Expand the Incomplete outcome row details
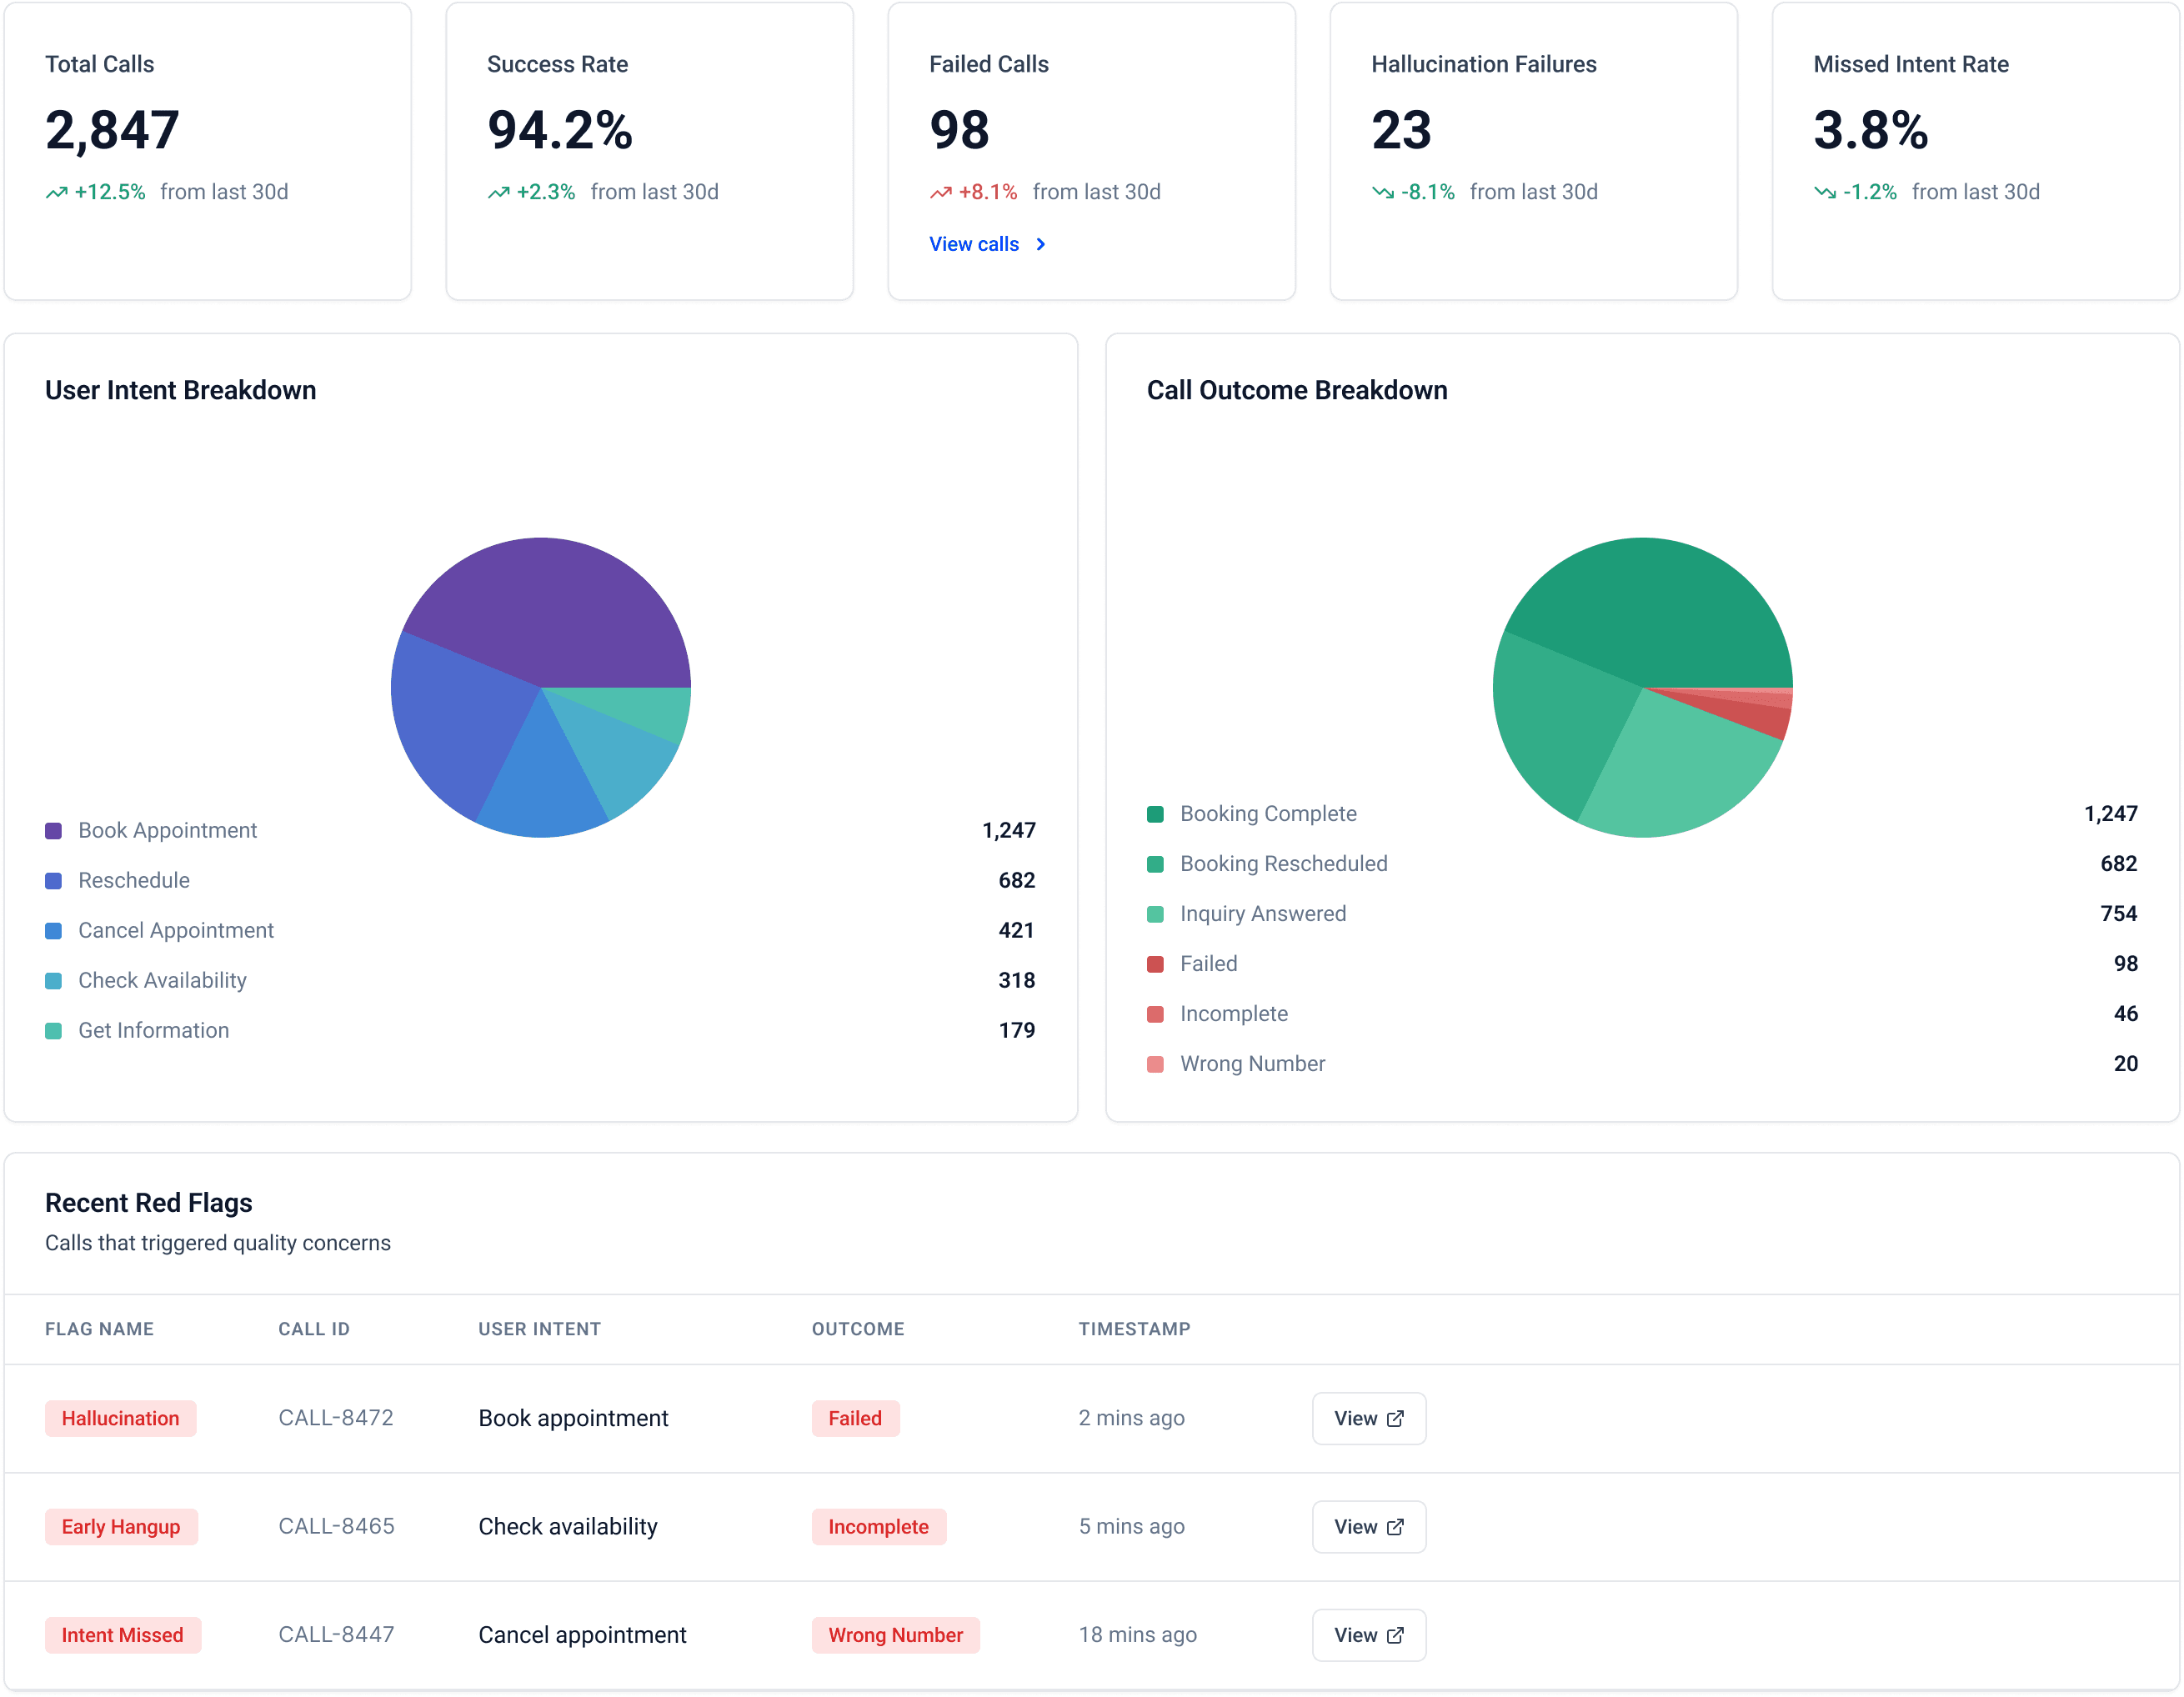Viewport: 2184px width, 1697px height. (x=1234, y=1013)
